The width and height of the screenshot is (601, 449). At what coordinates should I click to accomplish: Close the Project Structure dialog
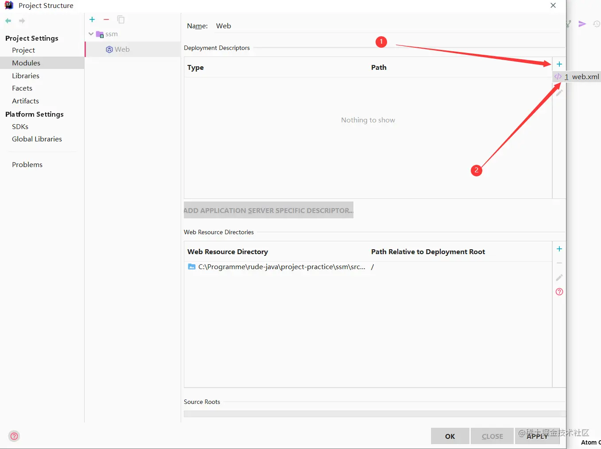(553, 5)
